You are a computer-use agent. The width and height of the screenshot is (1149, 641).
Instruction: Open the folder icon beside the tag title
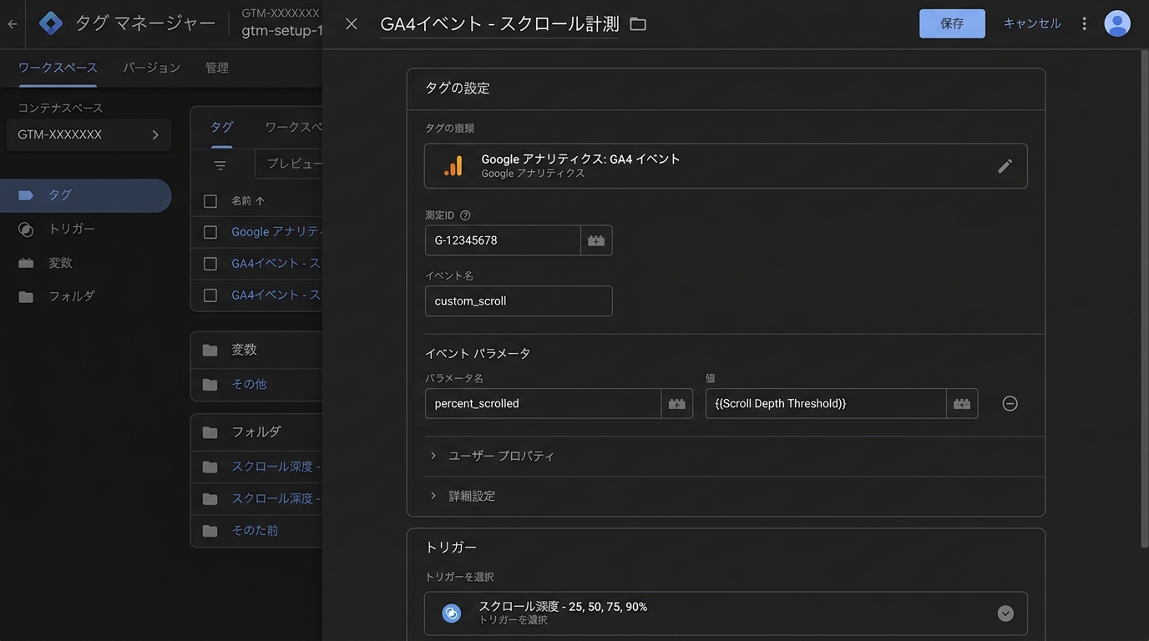click(x=638, y=24)
